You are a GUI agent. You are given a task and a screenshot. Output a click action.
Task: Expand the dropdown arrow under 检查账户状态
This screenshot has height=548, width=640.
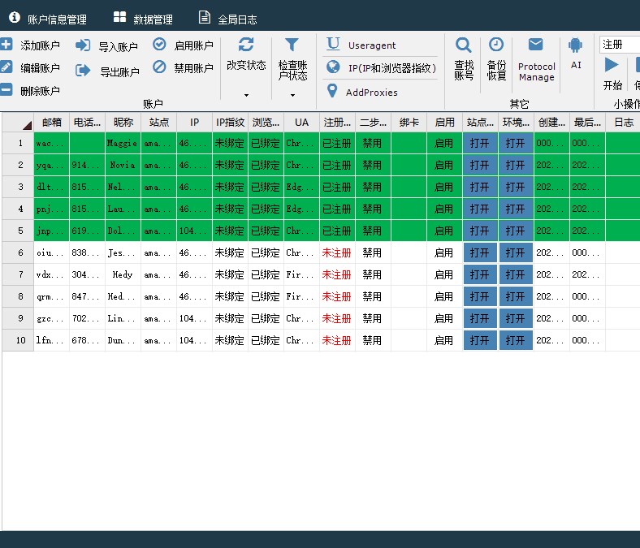coord(292,95)
